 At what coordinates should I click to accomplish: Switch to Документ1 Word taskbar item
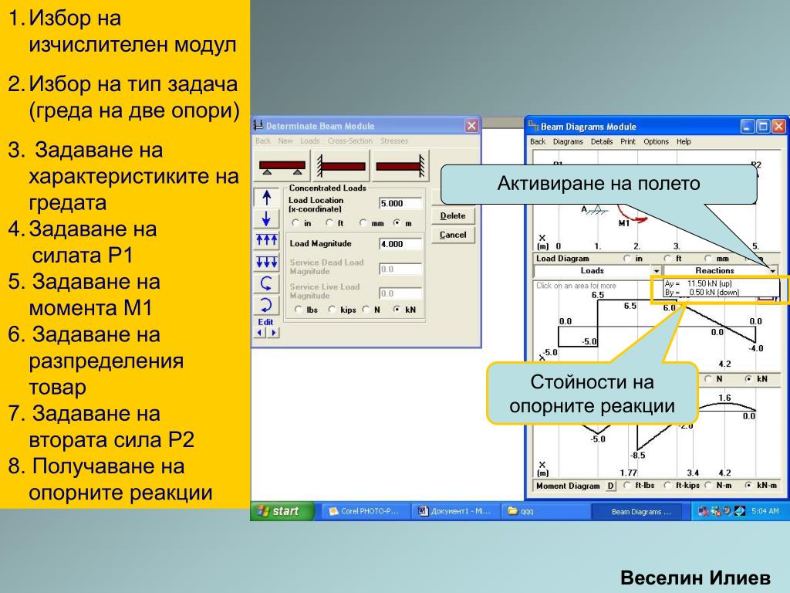(457, 511)
